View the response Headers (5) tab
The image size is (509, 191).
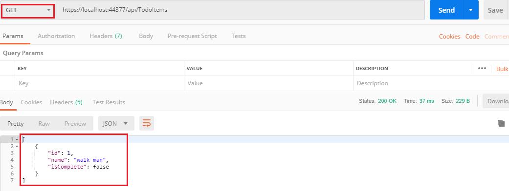pyautogui.click(x=66, y=102)
